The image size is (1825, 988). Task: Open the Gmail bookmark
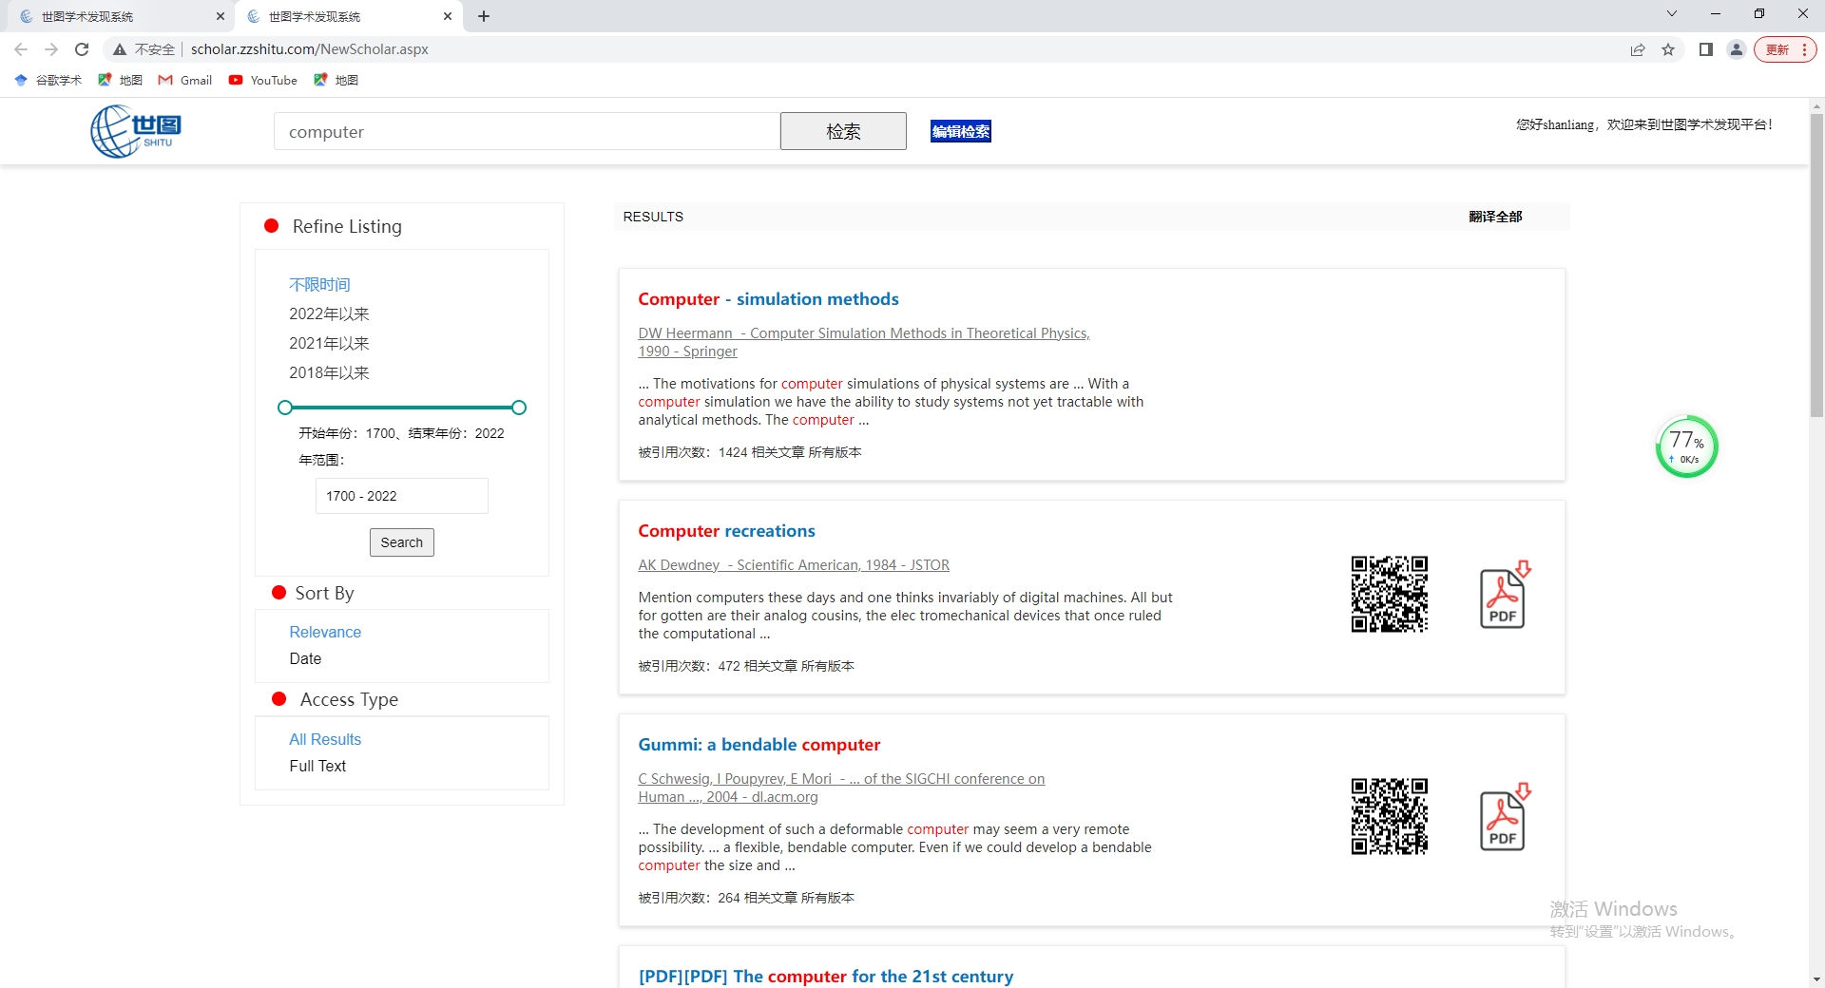(x=185, y=80)
